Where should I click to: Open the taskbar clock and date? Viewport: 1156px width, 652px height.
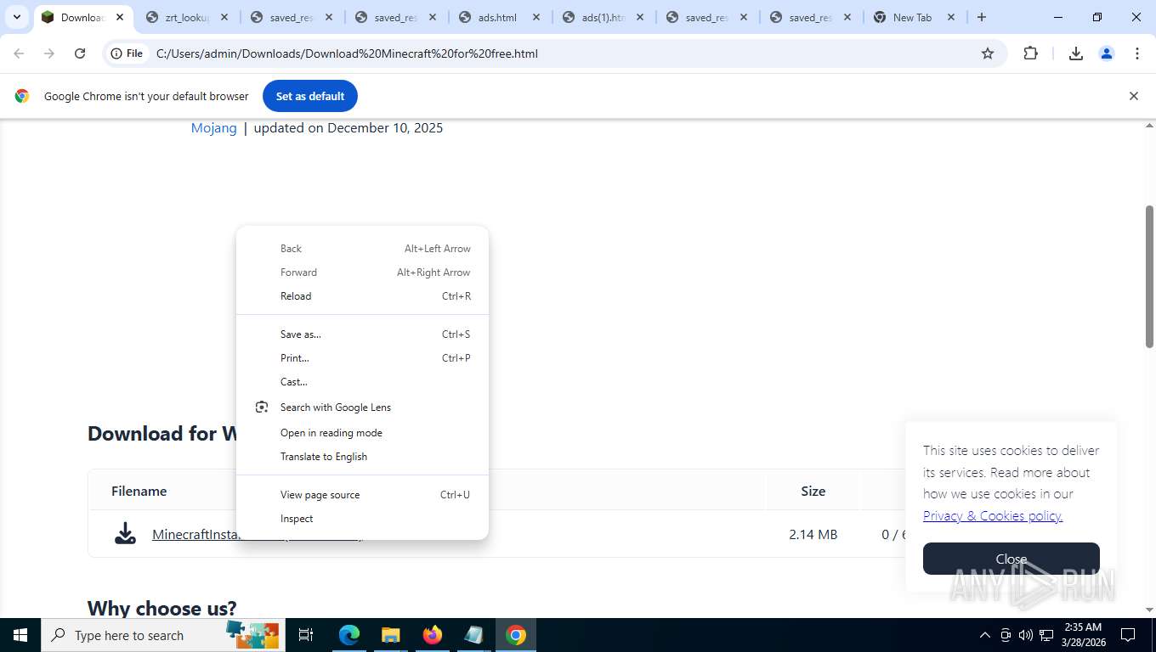pos(1083,635)
